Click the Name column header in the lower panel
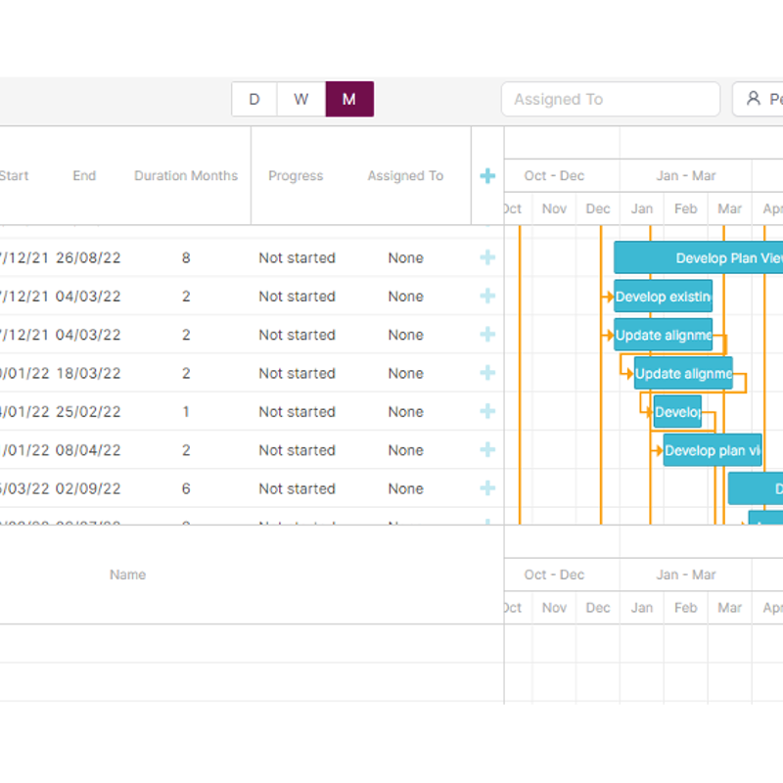783x783 pixels. point(127,575)
